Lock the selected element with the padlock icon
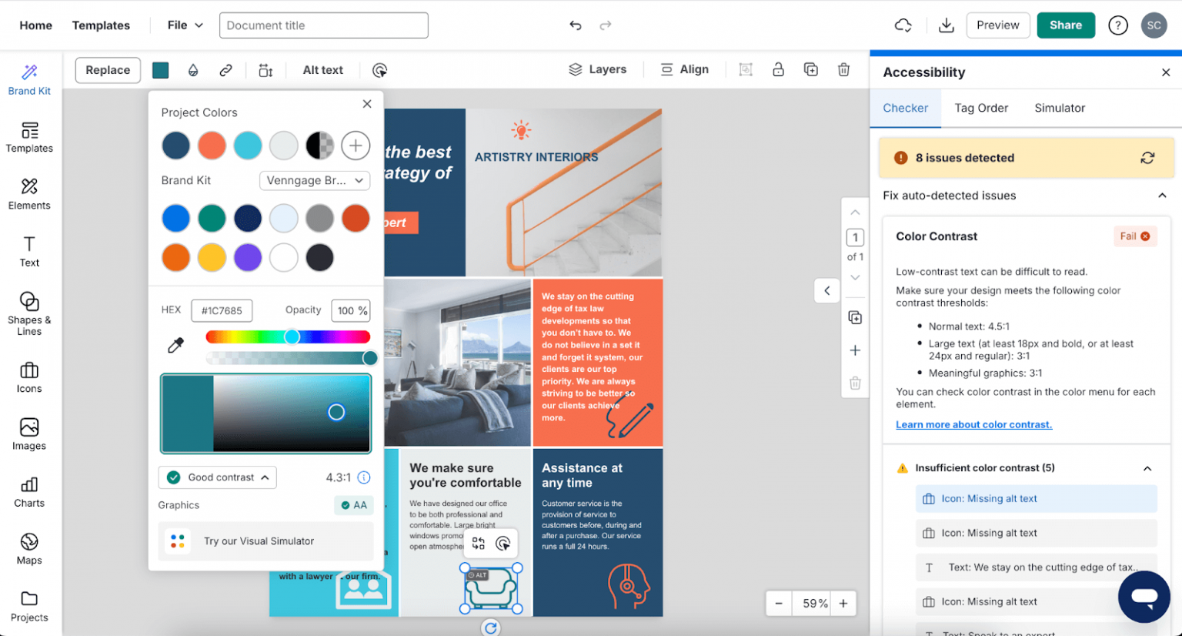Viewport: 1182px width, 636px height. pyautogui.click(x=779, y=69)
